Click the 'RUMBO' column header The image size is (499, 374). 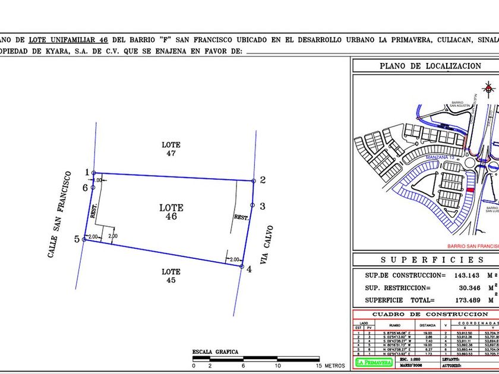(395, 325)
